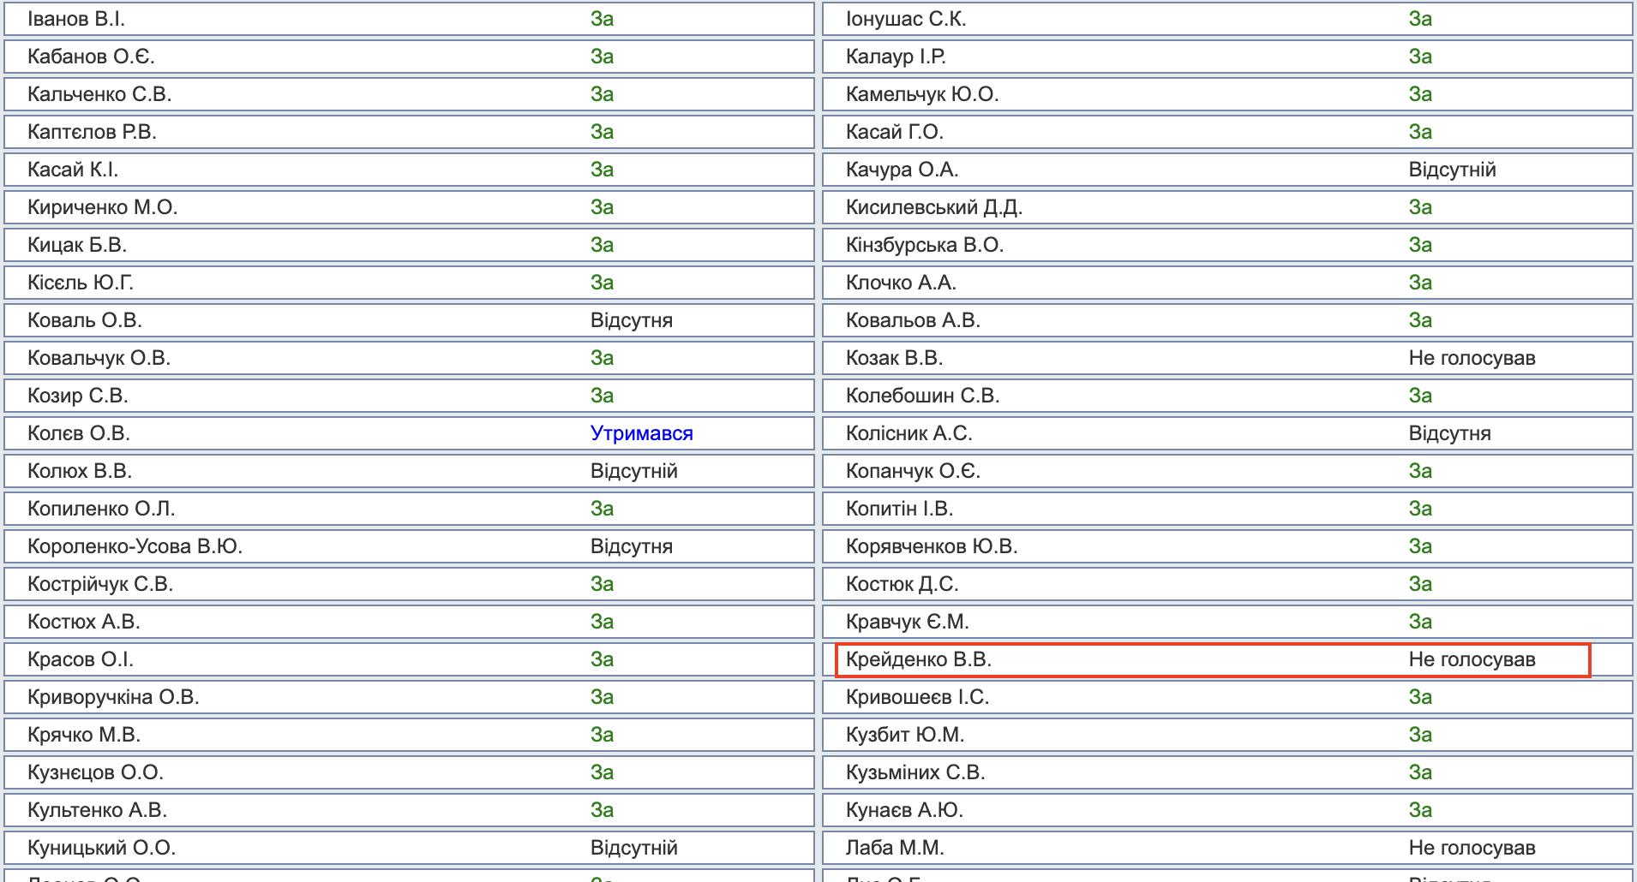Select Клочко А.А. entry
This screenshot has height=882, width=1637.
[x=1227, y=283]
